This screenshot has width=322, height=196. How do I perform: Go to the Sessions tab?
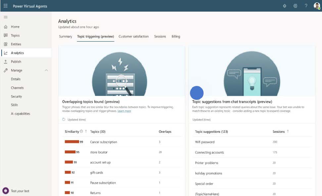[x=160, y=36]
